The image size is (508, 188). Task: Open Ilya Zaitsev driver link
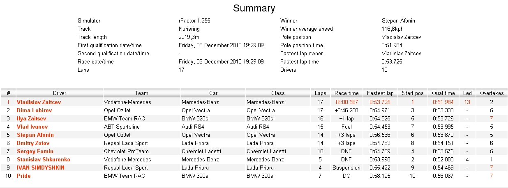pyautogui.click(x=31, y=118)
